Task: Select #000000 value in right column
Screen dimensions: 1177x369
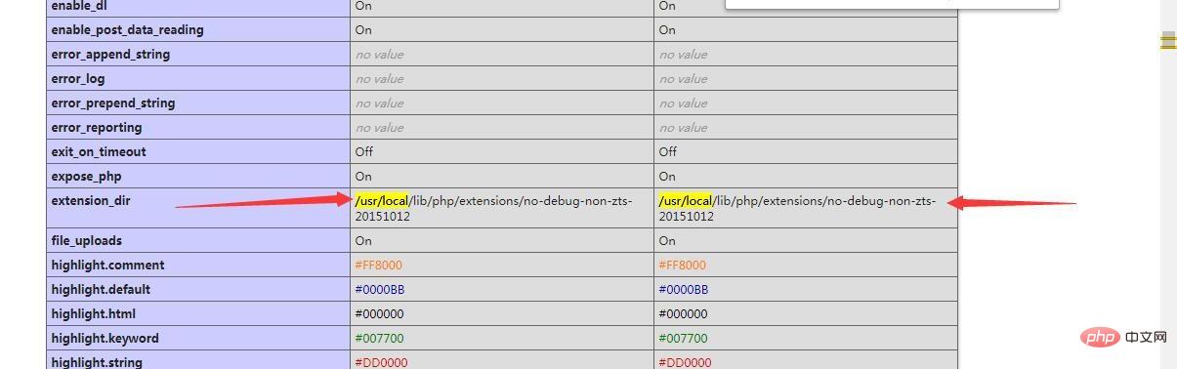Action: [x=684, y=314]
